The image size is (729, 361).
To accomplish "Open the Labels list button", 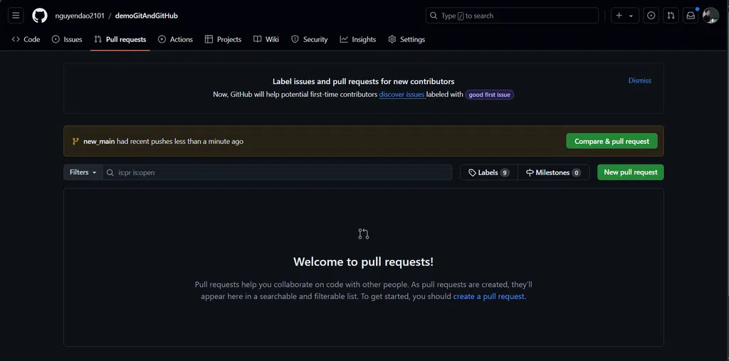I will pos(488,172).
